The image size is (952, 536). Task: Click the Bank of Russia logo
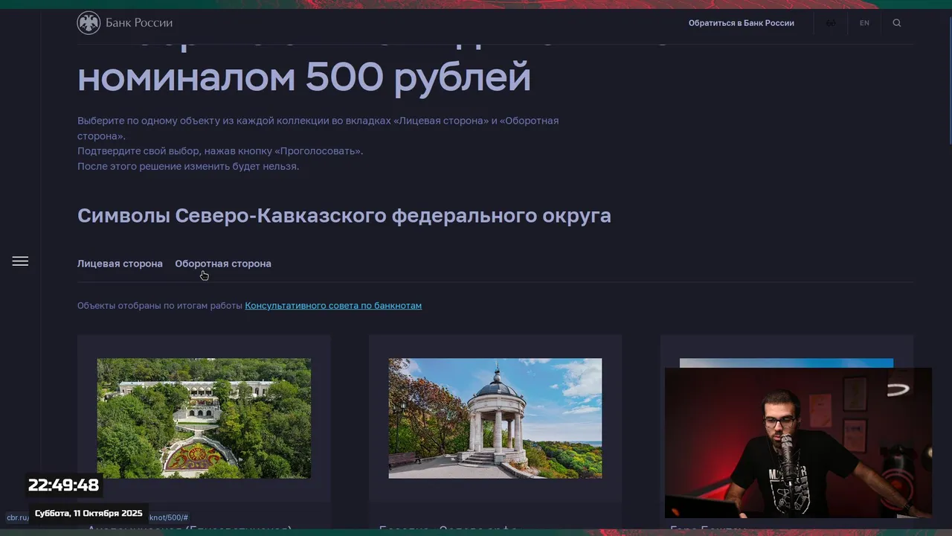89,23
